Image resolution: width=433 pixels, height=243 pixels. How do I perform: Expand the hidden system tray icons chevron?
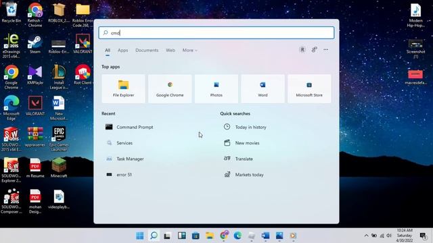point(366,236)
